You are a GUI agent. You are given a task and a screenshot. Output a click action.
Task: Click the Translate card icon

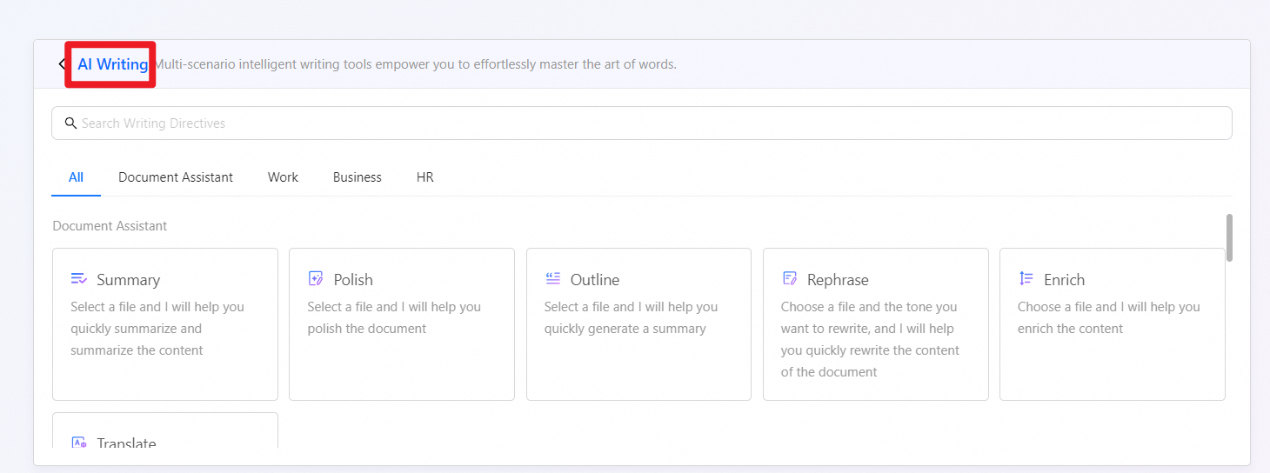point(78,443)
